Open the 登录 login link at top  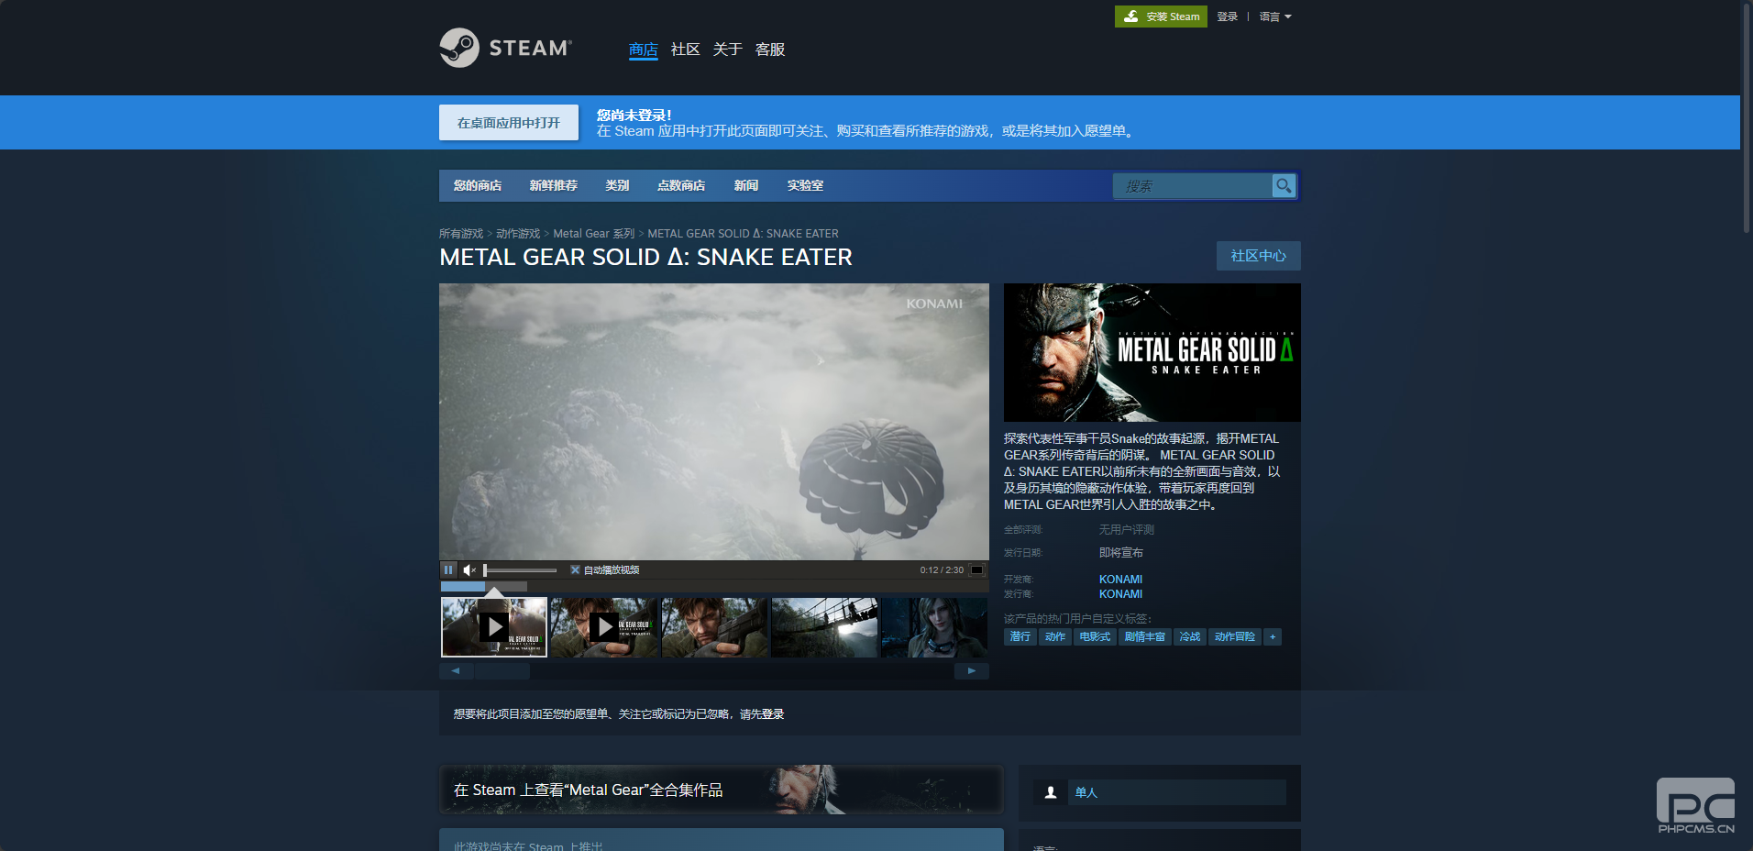[x=1227, y=17]
